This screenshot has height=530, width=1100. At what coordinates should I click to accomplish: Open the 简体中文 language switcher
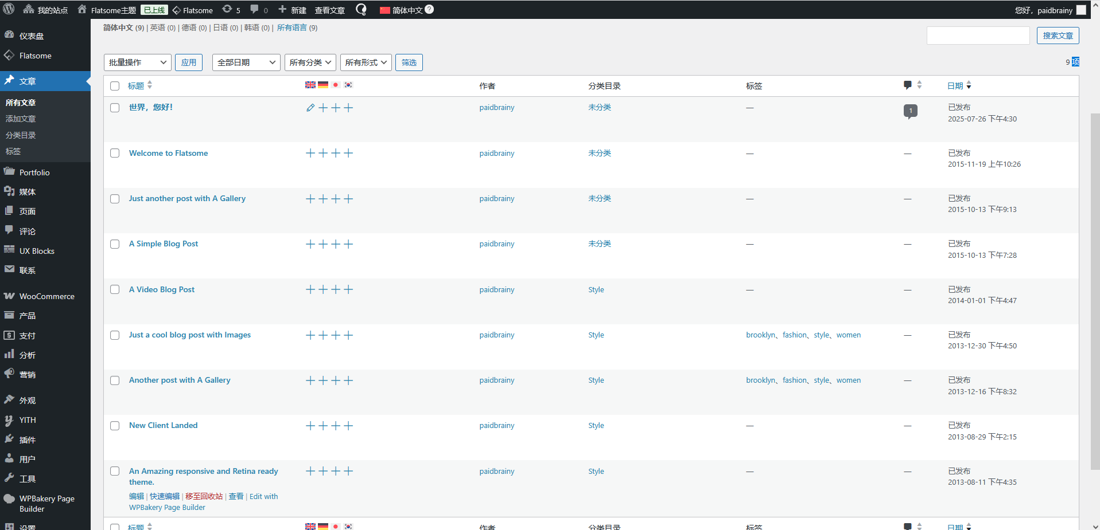click(402, 10)
